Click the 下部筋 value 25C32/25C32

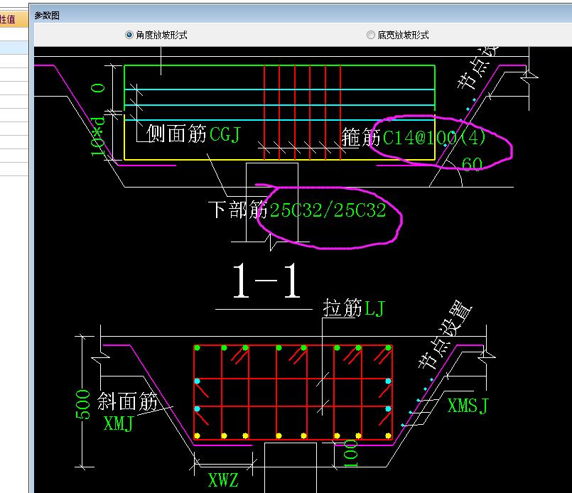328,210
